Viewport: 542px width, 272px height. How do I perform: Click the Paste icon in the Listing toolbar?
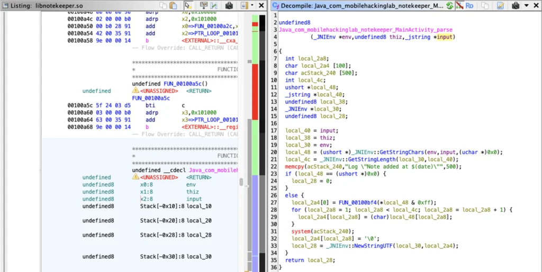pyautogui.click(x=173, y=5)
